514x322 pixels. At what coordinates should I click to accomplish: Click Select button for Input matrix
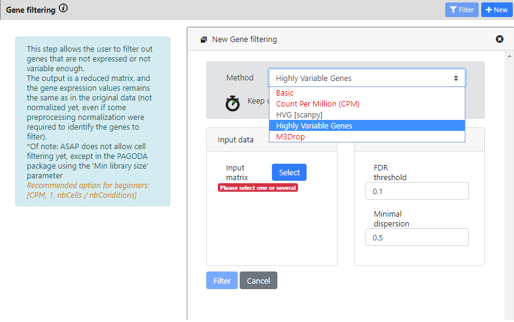[289, 172]
